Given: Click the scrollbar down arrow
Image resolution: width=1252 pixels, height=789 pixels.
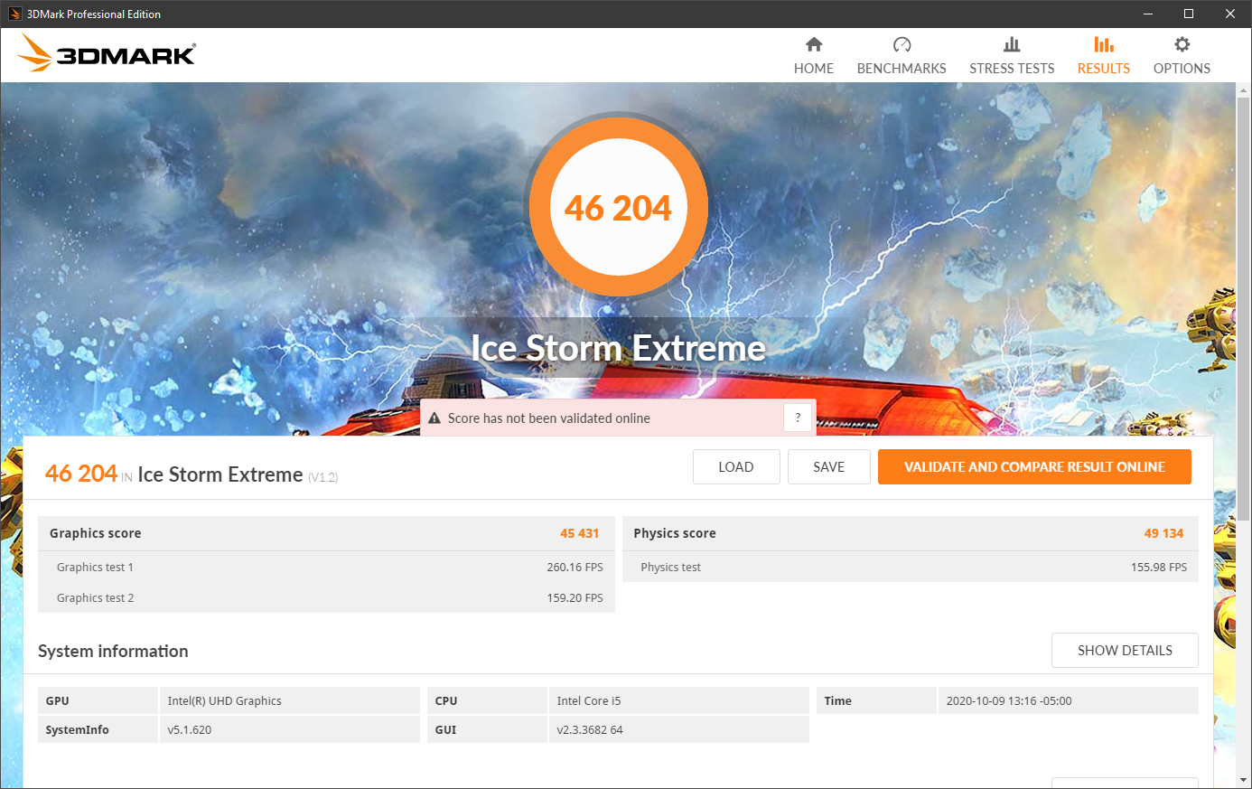Looking at the screenshot, I should (1244, 779).
